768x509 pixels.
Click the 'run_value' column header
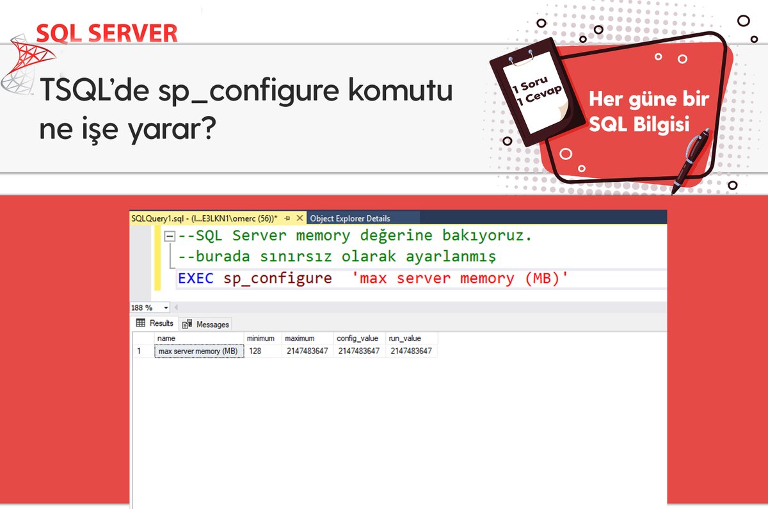[412, 338]
